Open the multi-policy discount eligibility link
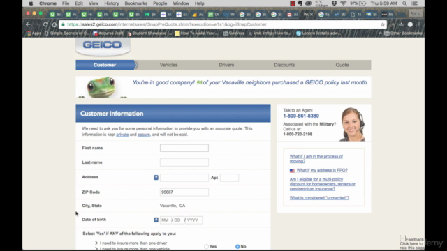 323,184
